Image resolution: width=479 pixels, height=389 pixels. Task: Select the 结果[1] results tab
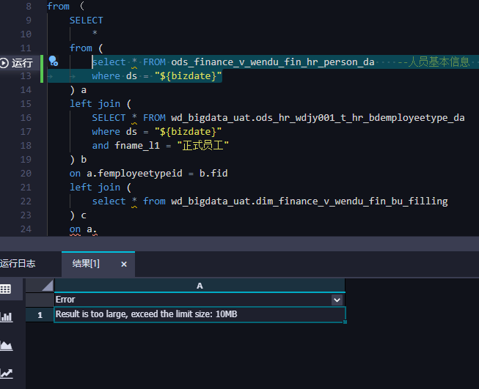[x=86, y=264]
